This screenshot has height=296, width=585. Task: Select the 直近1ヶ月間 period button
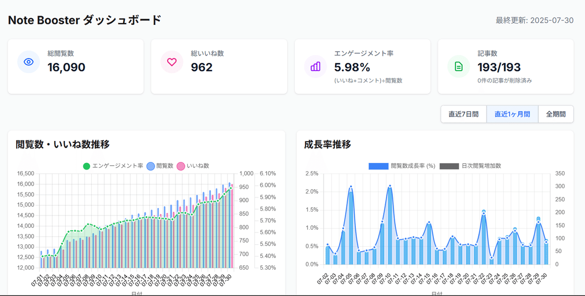512,114
